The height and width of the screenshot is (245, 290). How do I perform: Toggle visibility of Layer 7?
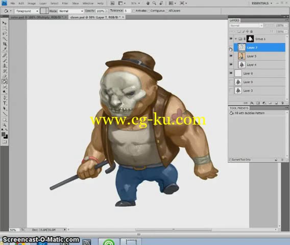pyautogui.click(x=231, y=47)
